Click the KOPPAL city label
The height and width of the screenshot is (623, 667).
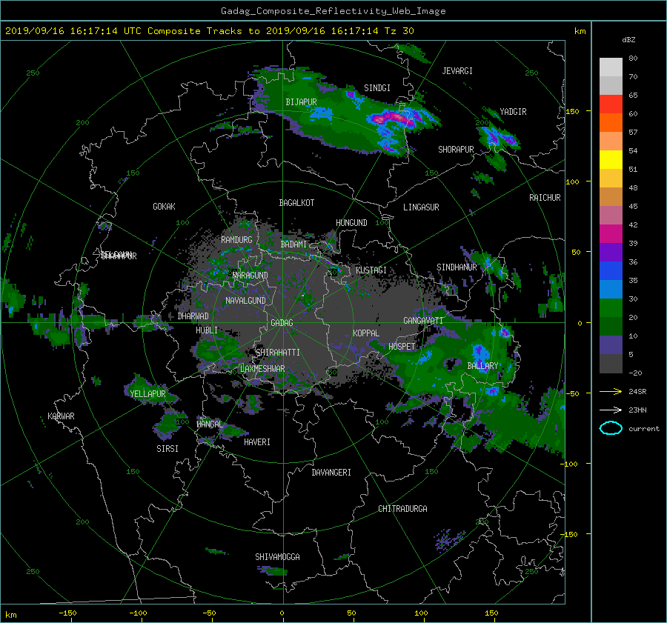point(366,333)
